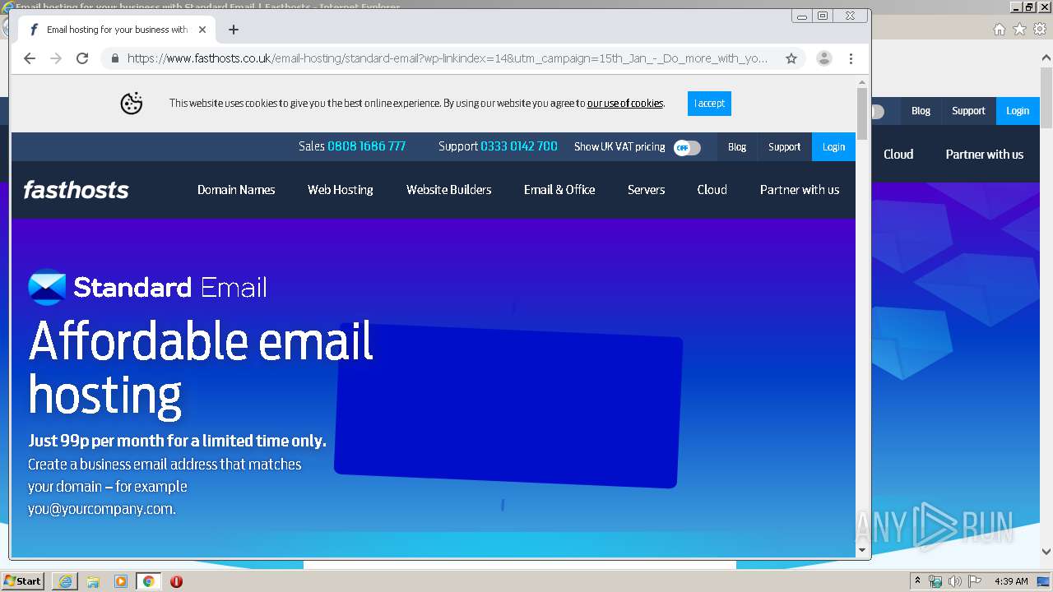Toggle the VAT switch in the IE window
The image size is (1053, 592).
(x=877, y=112)
